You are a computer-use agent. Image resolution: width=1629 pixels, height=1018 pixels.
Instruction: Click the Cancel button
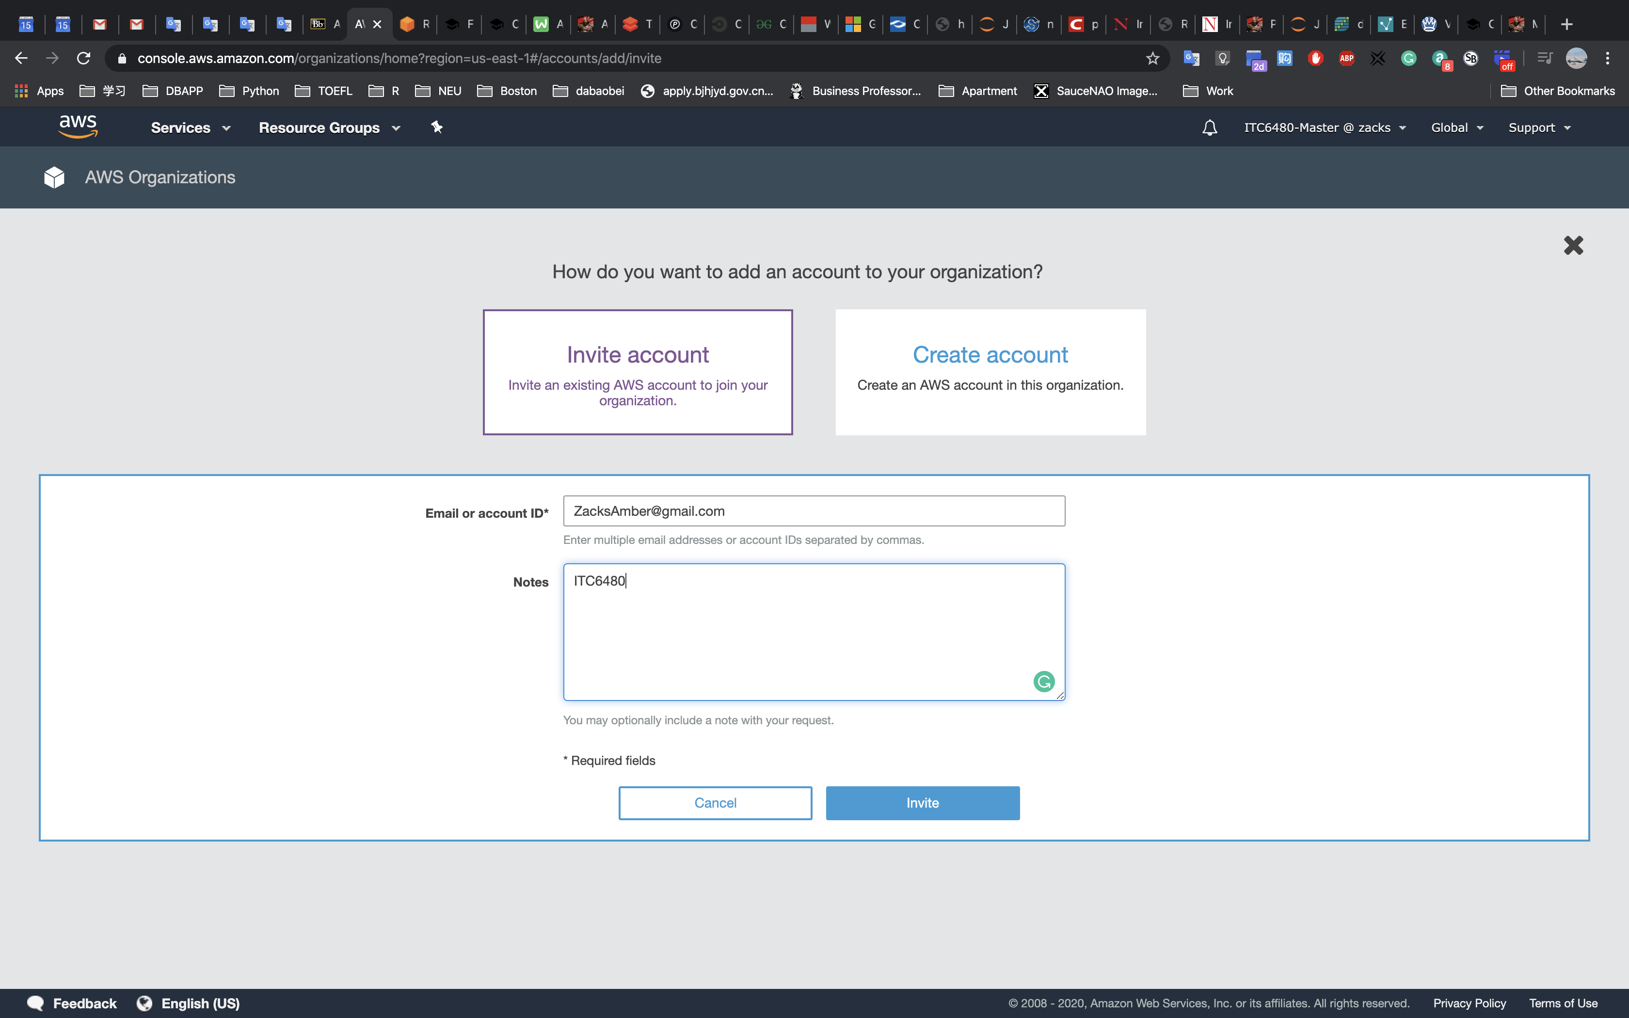(x=715, y=803)
